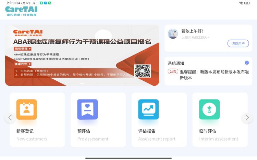The height and width of the screenshot is (160, 257).
Task: Select the 评估报告 label
Action: coord(147,131)
